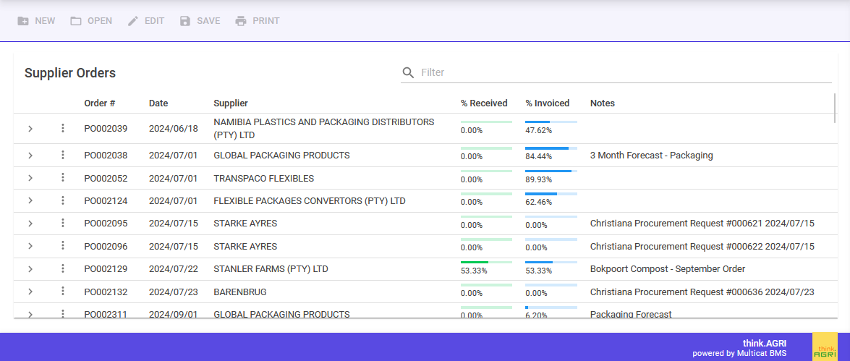This screenshot has width=850, height=361.
Task: Click the 84.44% invoiced progress bar
Action: 551,148
